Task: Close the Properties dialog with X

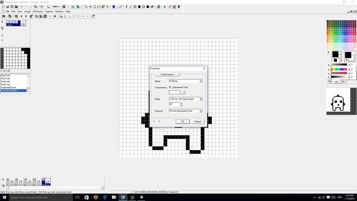Action: coord(204,68)
